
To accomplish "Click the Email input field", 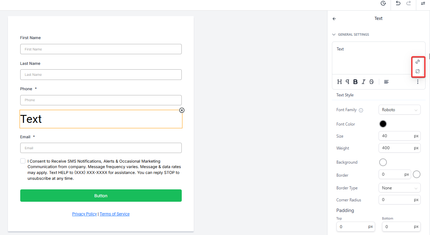I will 101,148.
